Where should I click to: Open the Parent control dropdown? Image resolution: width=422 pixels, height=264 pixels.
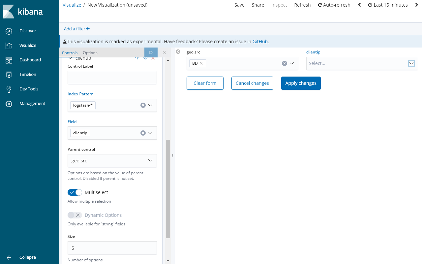[x=112, y=161]
